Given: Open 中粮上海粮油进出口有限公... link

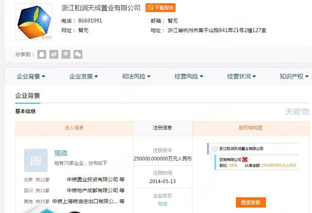Looking at the screenshot, I should [85, 201].
